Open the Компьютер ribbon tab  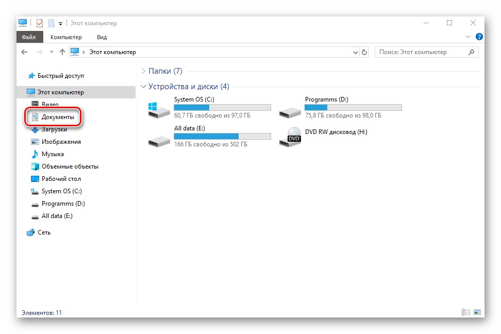tap(65, 37)
